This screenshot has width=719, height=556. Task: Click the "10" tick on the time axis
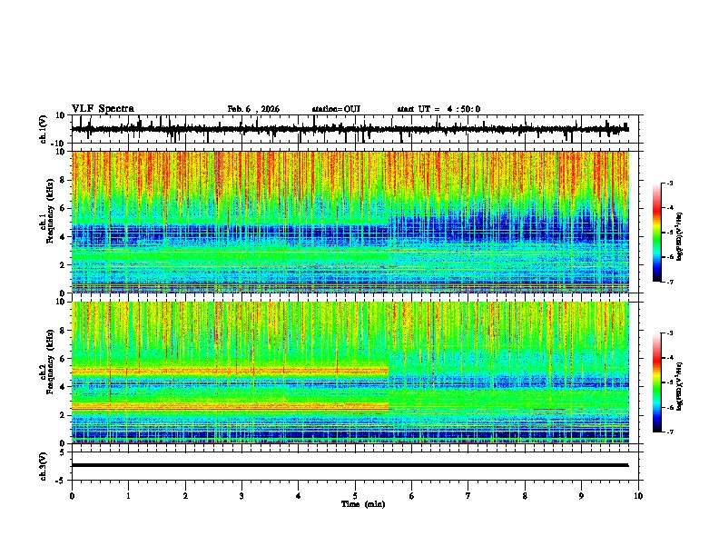click(638, 496)
